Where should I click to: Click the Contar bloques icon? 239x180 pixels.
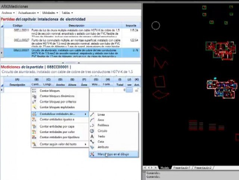34,91
